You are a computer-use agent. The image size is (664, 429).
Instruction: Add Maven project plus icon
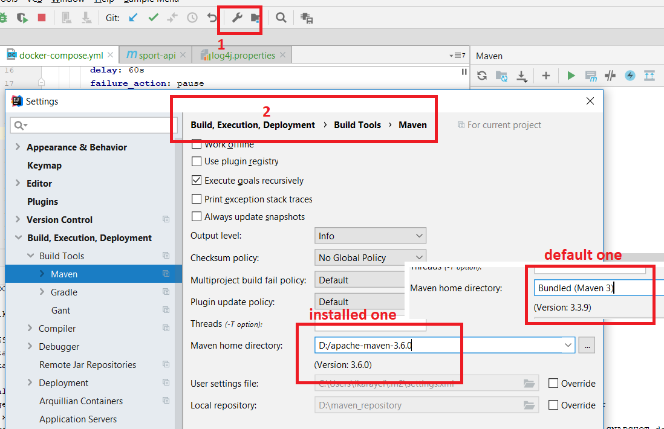pyautogui.click(x=546, y=76)
